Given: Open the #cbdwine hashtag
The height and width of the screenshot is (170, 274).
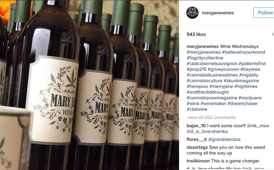Looking at the screenshot, I should pos(197,109).
